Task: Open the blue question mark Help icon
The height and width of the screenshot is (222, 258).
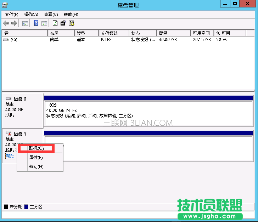Action: [36, 23]
